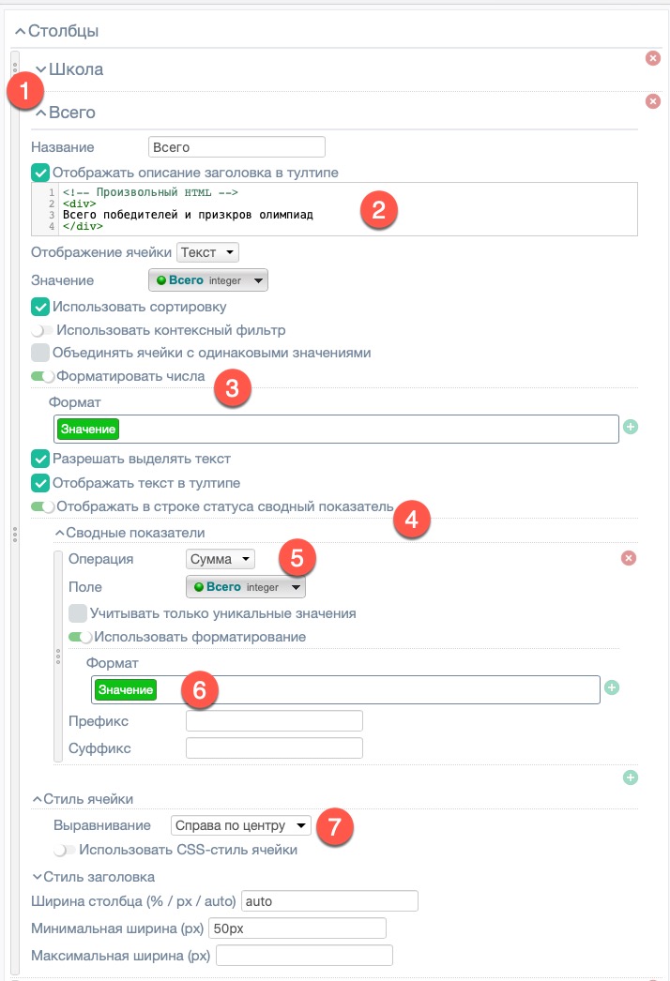Add a format item in summary format row

click(612, 687)
